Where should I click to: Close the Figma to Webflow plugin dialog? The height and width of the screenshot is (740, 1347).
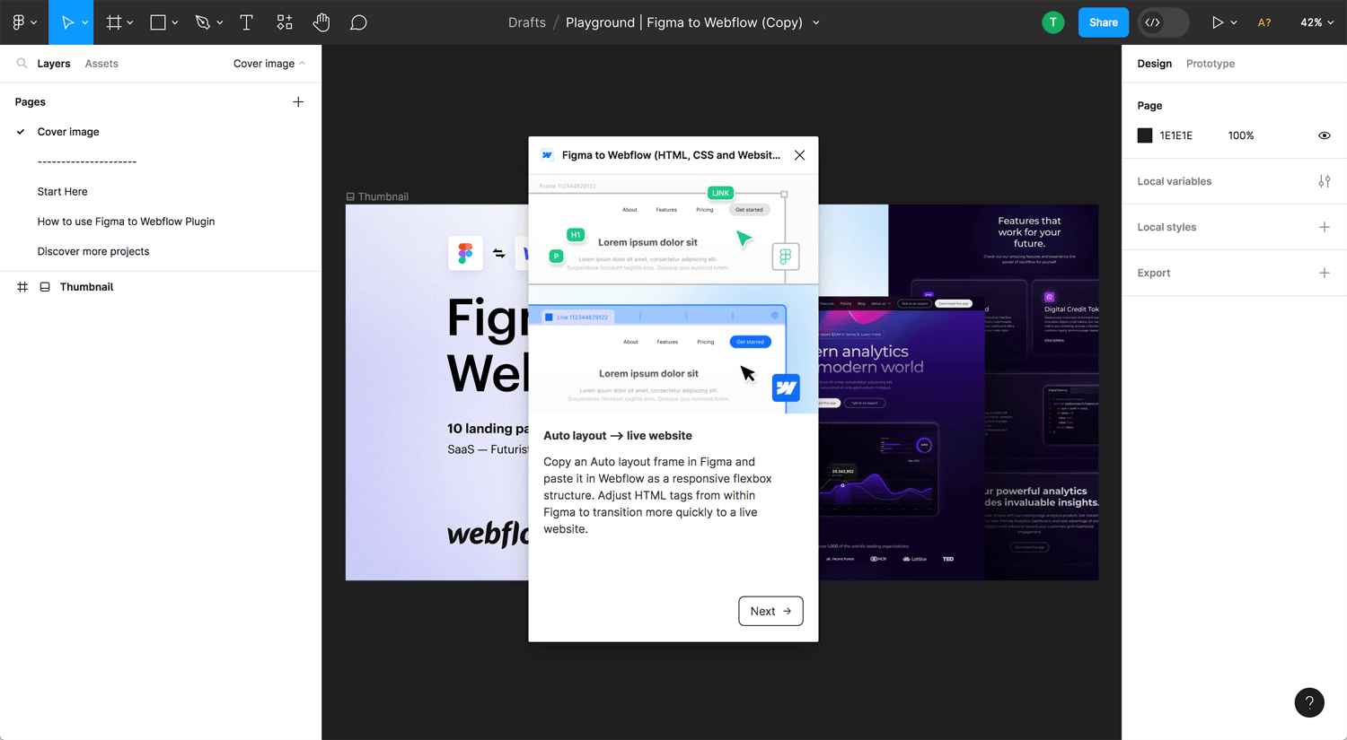click(799, 155)
